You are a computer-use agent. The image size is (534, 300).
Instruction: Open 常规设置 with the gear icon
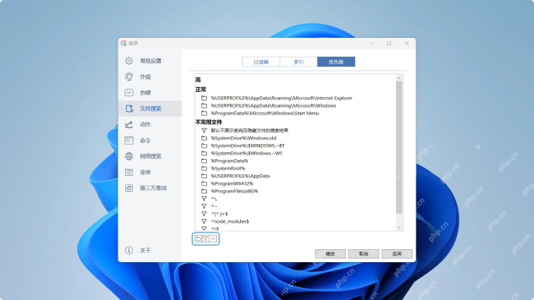(x=150, y=61)
